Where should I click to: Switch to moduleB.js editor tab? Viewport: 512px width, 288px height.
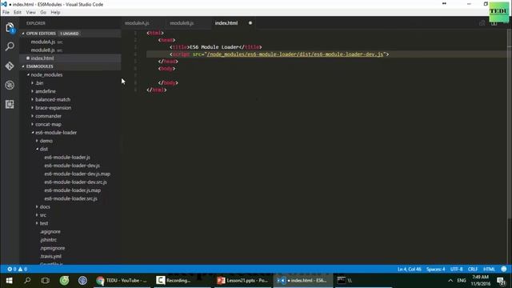[182, 23]
